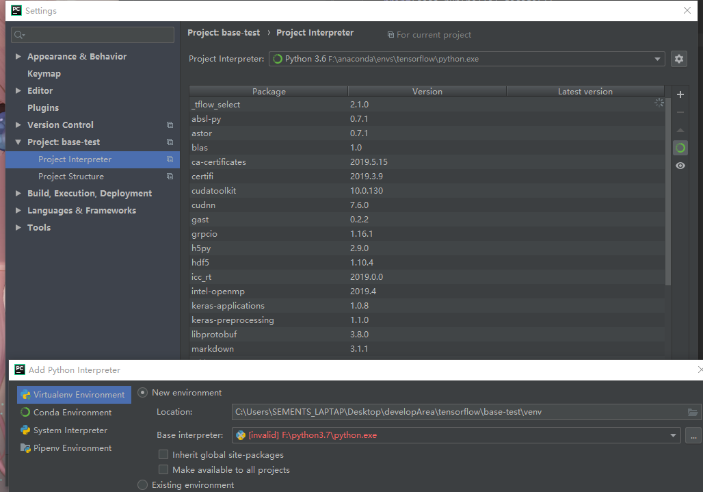Select the Existing environment radio button
This screenshot has width=703, height=492.
pos(142,484)
